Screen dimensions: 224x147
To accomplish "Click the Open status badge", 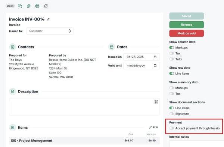I will pos(10,6).
